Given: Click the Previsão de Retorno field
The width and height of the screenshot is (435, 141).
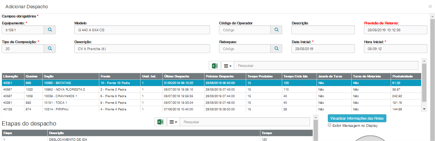Looking at the screenshot, I should point(395,30).
